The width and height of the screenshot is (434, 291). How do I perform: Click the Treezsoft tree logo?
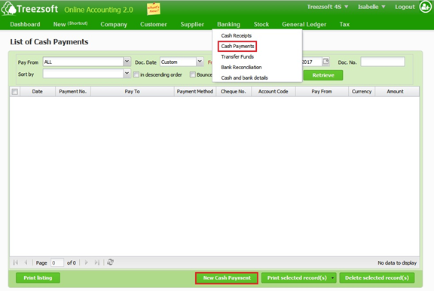[8, 8]
